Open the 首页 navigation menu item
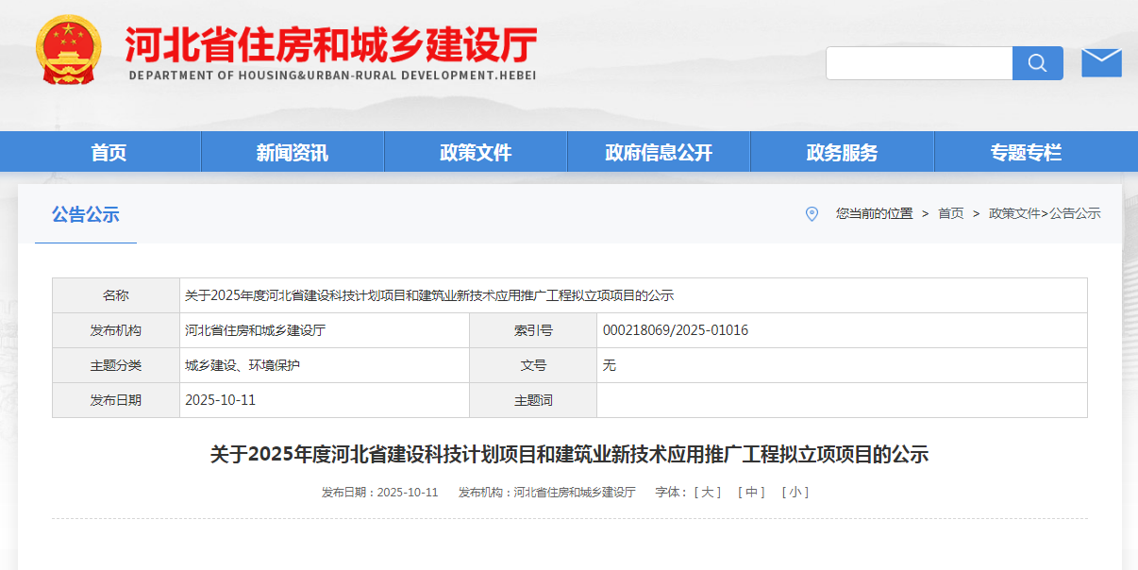 point(109,152)
